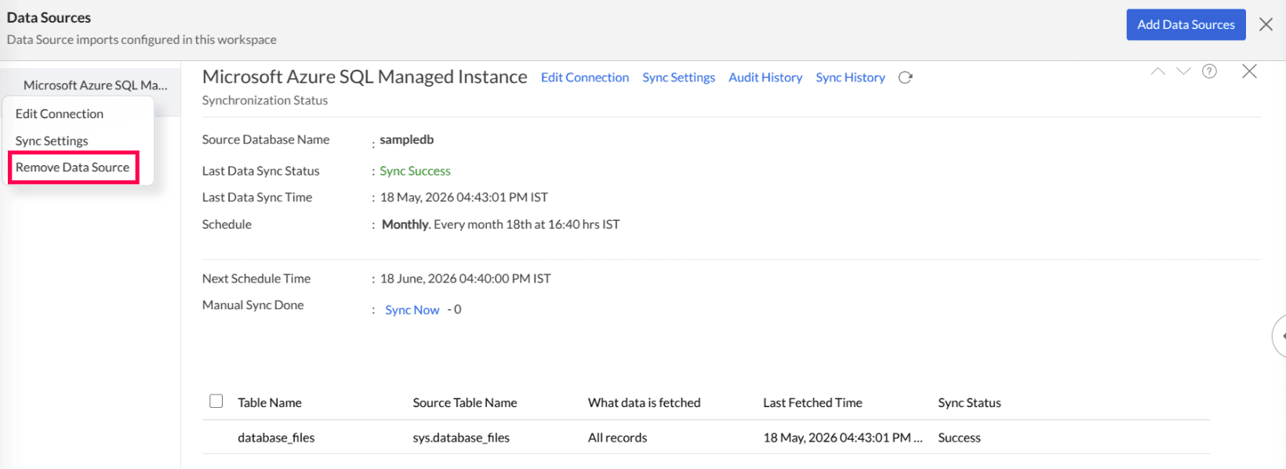Click the Source Table Name column header
This screenshot has width=1286, height=469.
pos(465,402)
